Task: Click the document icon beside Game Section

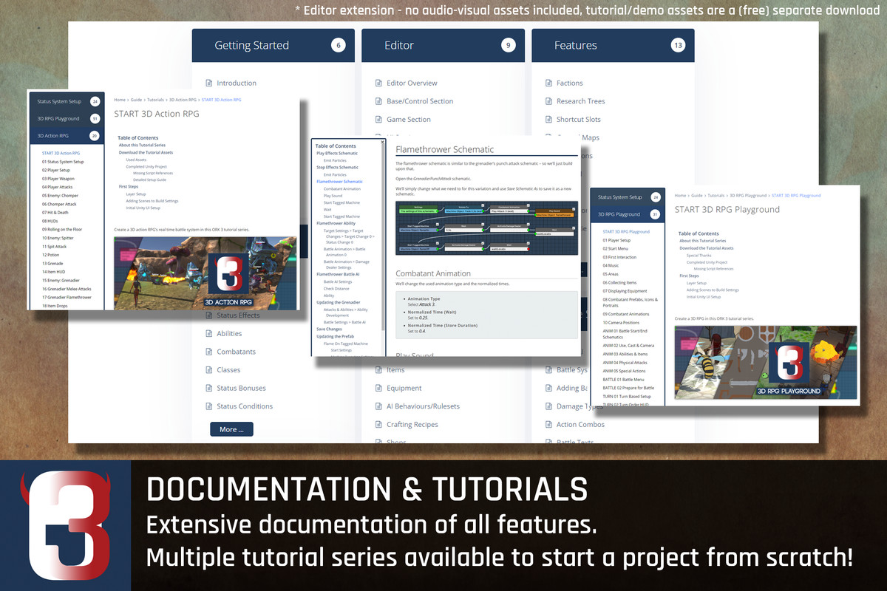Action: point(378,120)
